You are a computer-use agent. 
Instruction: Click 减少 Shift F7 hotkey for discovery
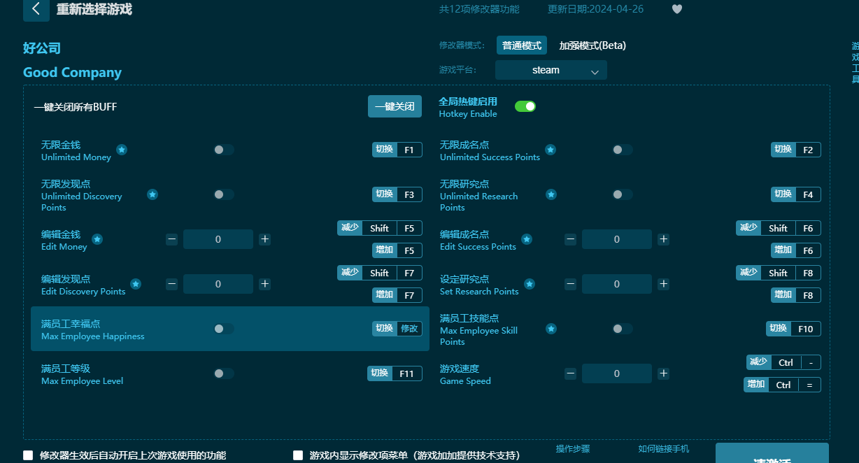[380, 273]
